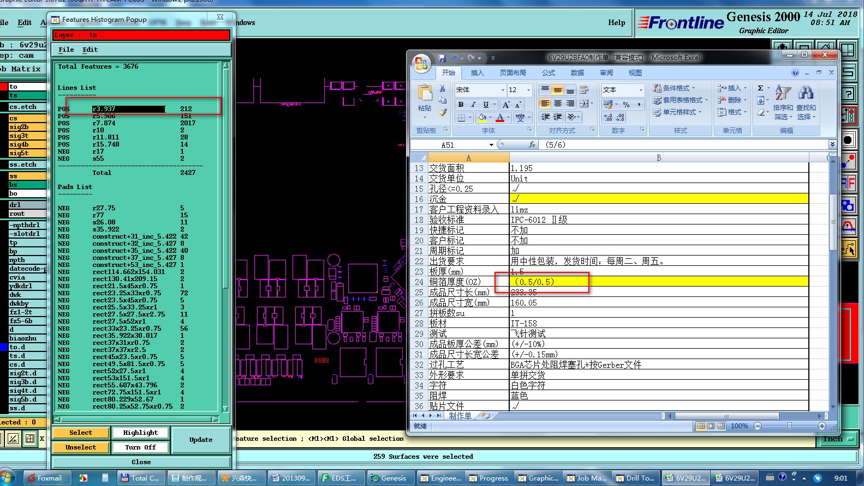Click the fill color bucket icon

(481, 117)
